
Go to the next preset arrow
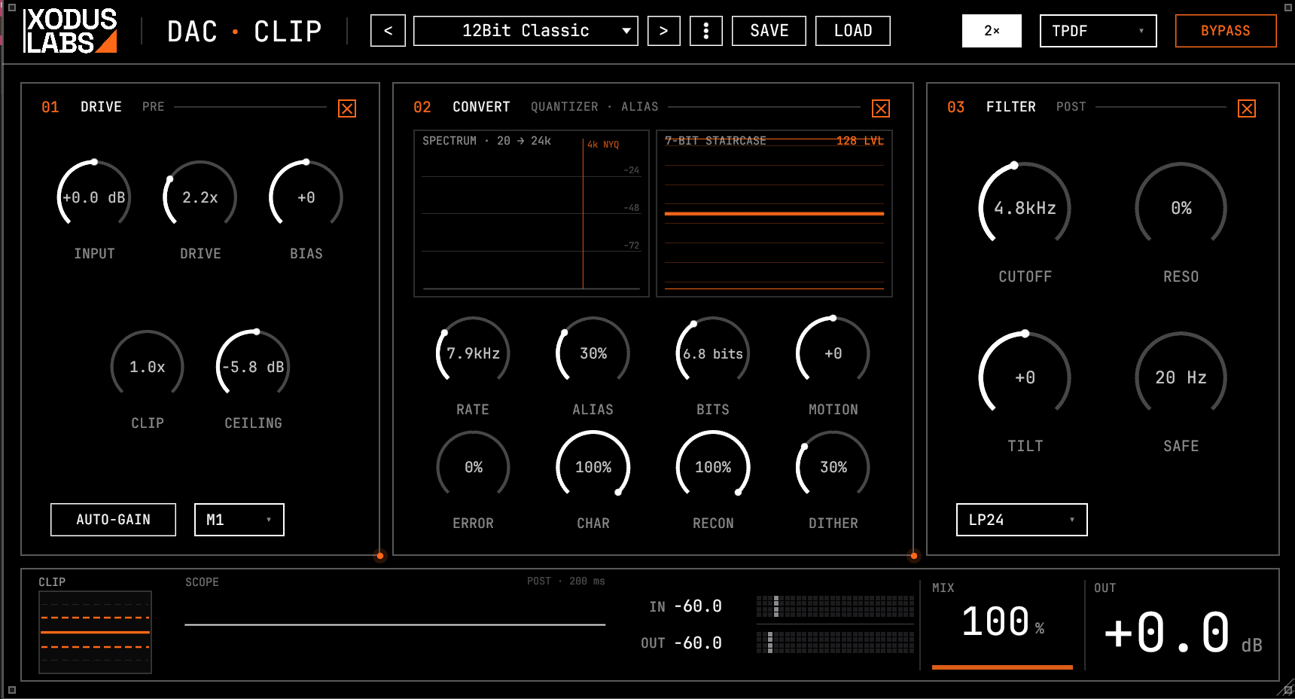(x=663, y=31)
